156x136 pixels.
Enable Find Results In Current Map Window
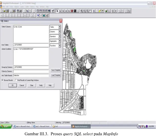pyautogui.click(x=16, y=80)
